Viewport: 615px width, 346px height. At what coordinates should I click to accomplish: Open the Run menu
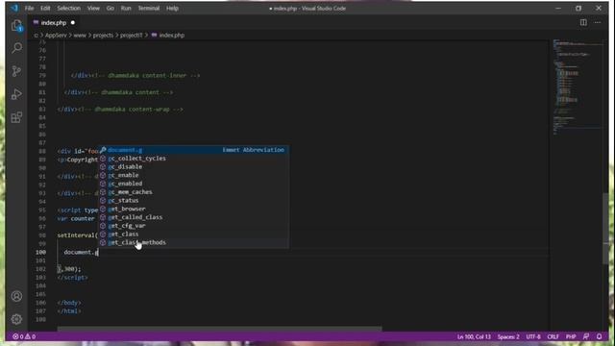[x=126, y=9]
